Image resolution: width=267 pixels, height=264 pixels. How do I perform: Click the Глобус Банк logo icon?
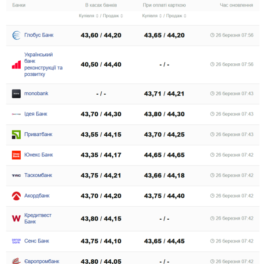point(16,35)
